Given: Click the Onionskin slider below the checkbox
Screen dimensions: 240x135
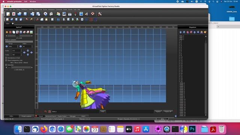Looking at the screenshot, I should coord(19,67).
